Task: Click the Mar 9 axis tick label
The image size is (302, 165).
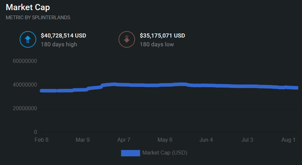Action: [83, 140]
